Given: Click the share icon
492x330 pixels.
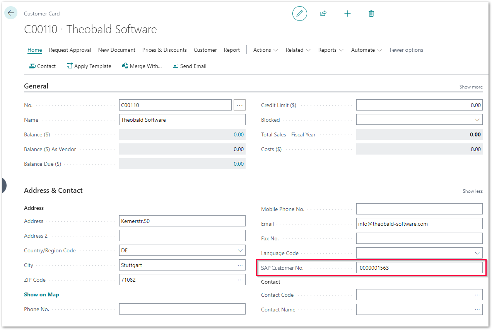Looking at the screenshot, I should coord(323,14).
